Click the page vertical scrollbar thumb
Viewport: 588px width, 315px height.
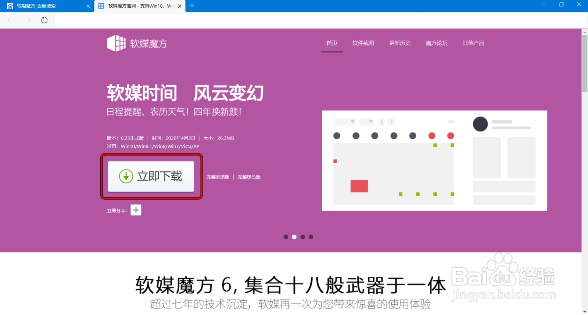585,63
